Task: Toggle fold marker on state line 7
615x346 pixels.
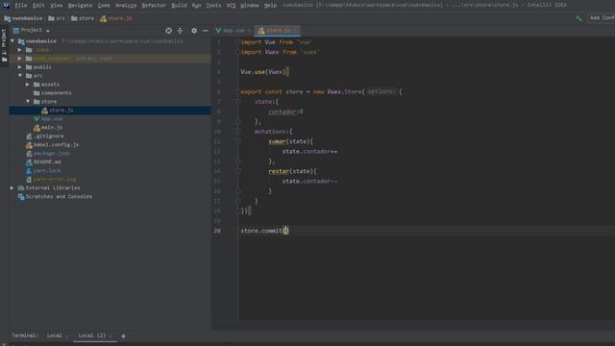Action: pos(238,102)
